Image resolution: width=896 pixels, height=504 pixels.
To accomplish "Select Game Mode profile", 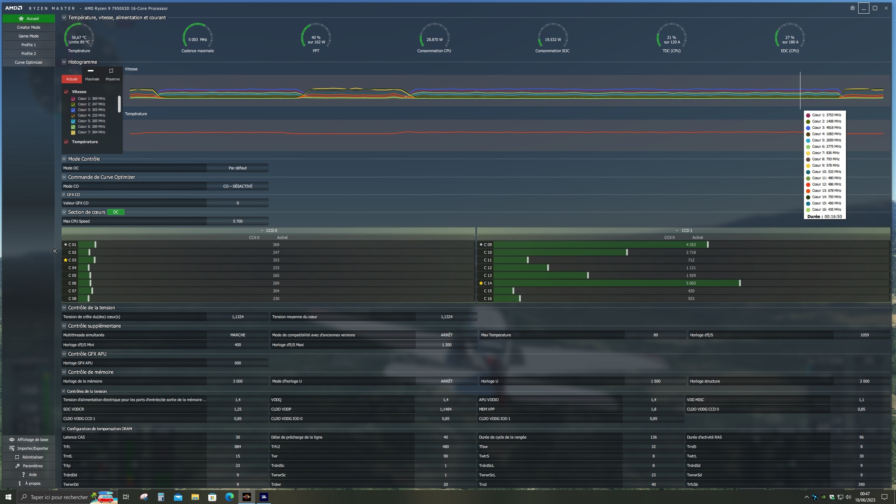I will (x=29, y=36).
